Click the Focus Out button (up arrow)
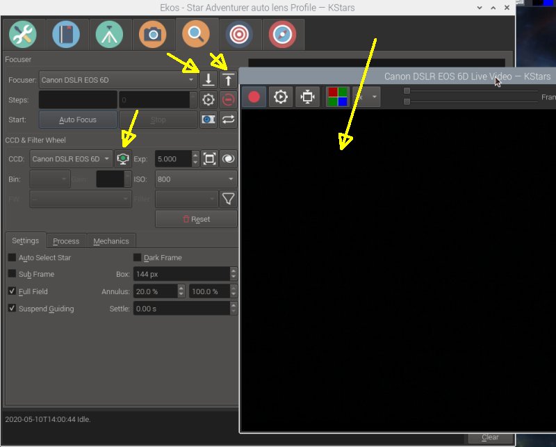 pyautogui.click(x=228, y=80)
